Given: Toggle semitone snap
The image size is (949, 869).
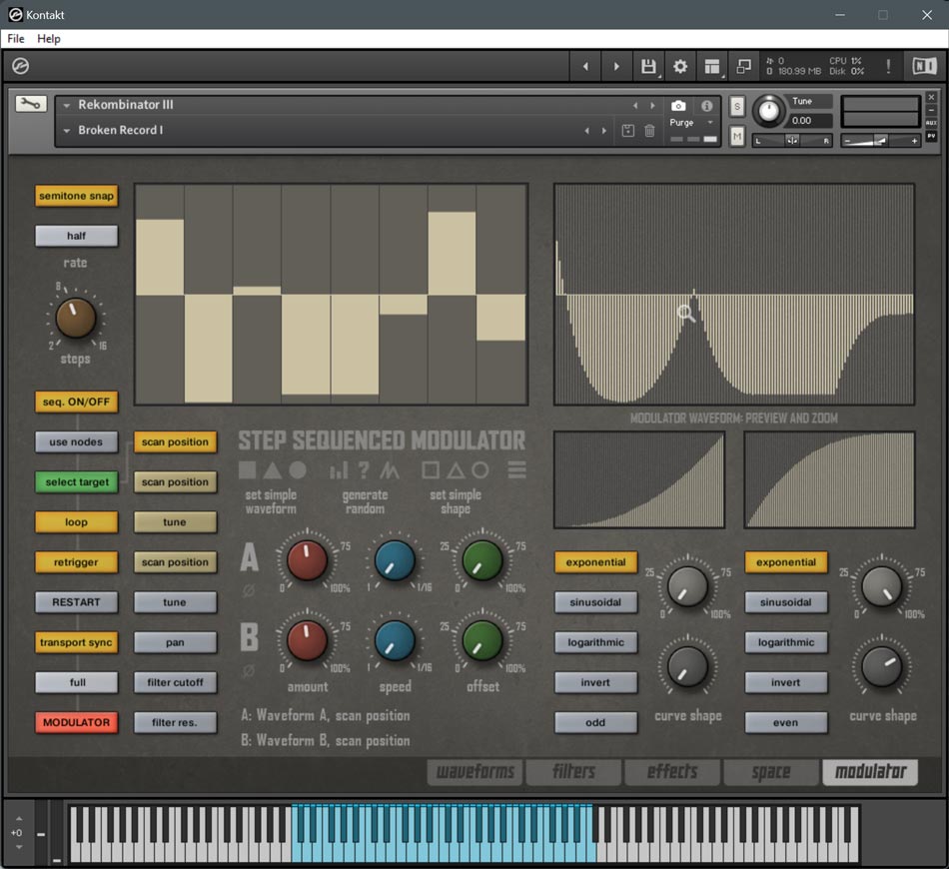Looking at the screenshot, I should pyautogui.click(x=76, y=196).
